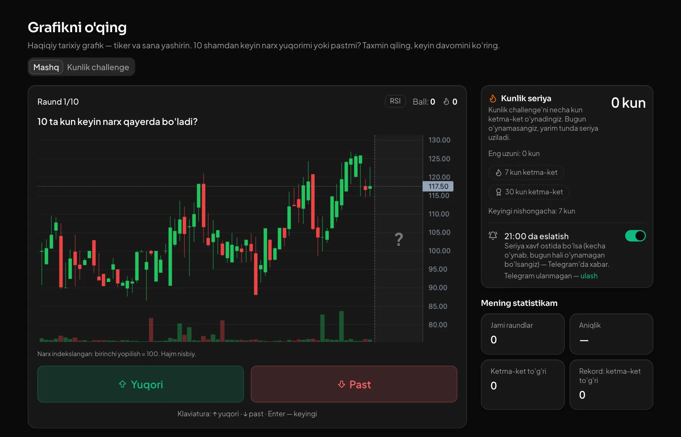
Task: Click the 117.50 current price label
Action: coord(438,186)
